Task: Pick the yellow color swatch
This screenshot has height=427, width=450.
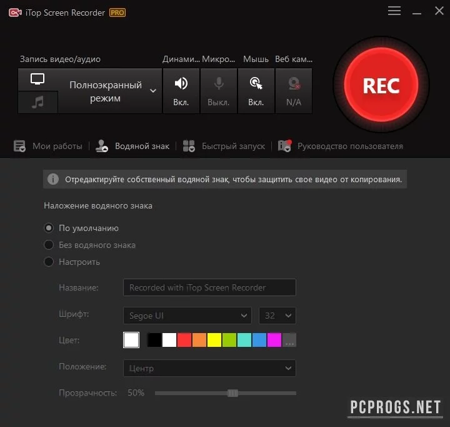Action: 214,340
